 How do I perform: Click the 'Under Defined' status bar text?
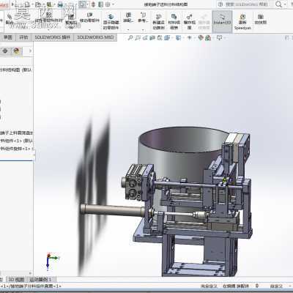coord(209,286)
